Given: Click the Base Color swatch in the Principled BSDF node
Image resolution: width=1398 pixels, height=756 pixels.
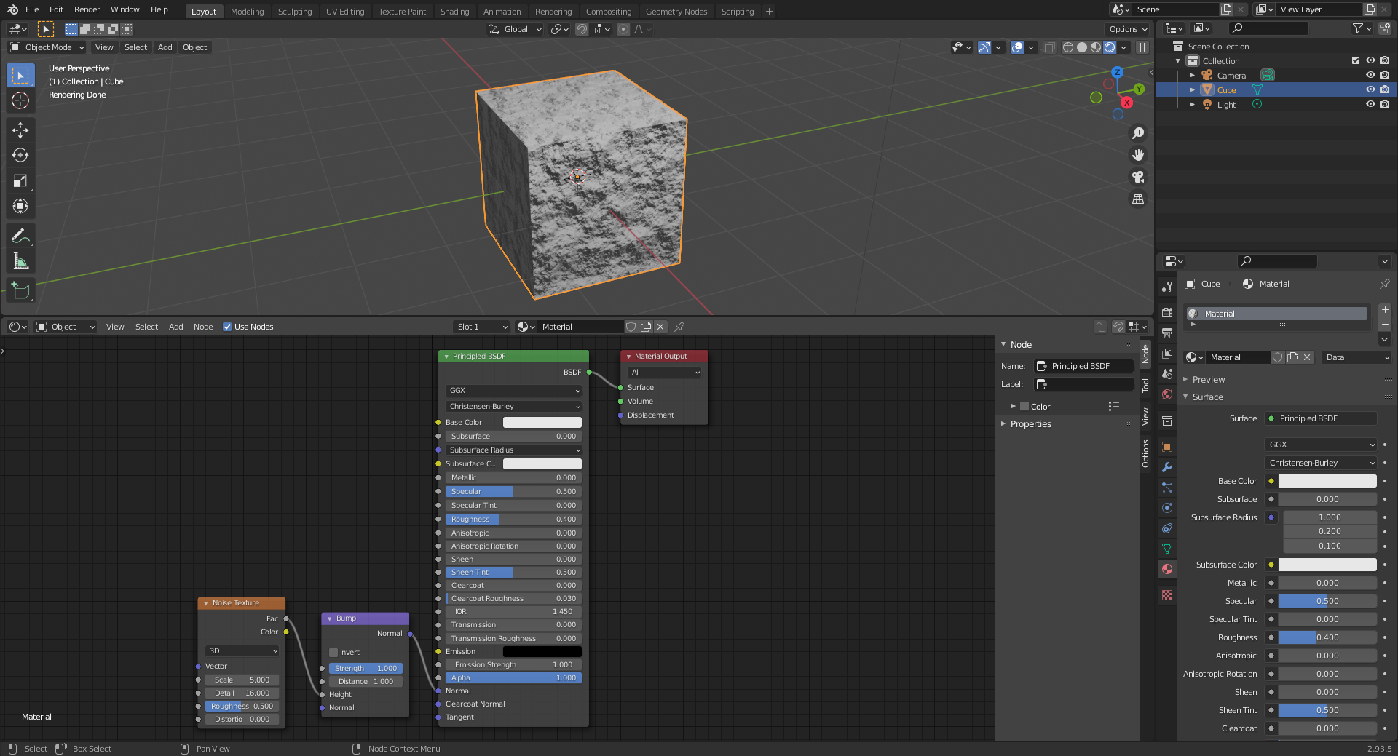Looking at the screenshot, I should point(542,423).
